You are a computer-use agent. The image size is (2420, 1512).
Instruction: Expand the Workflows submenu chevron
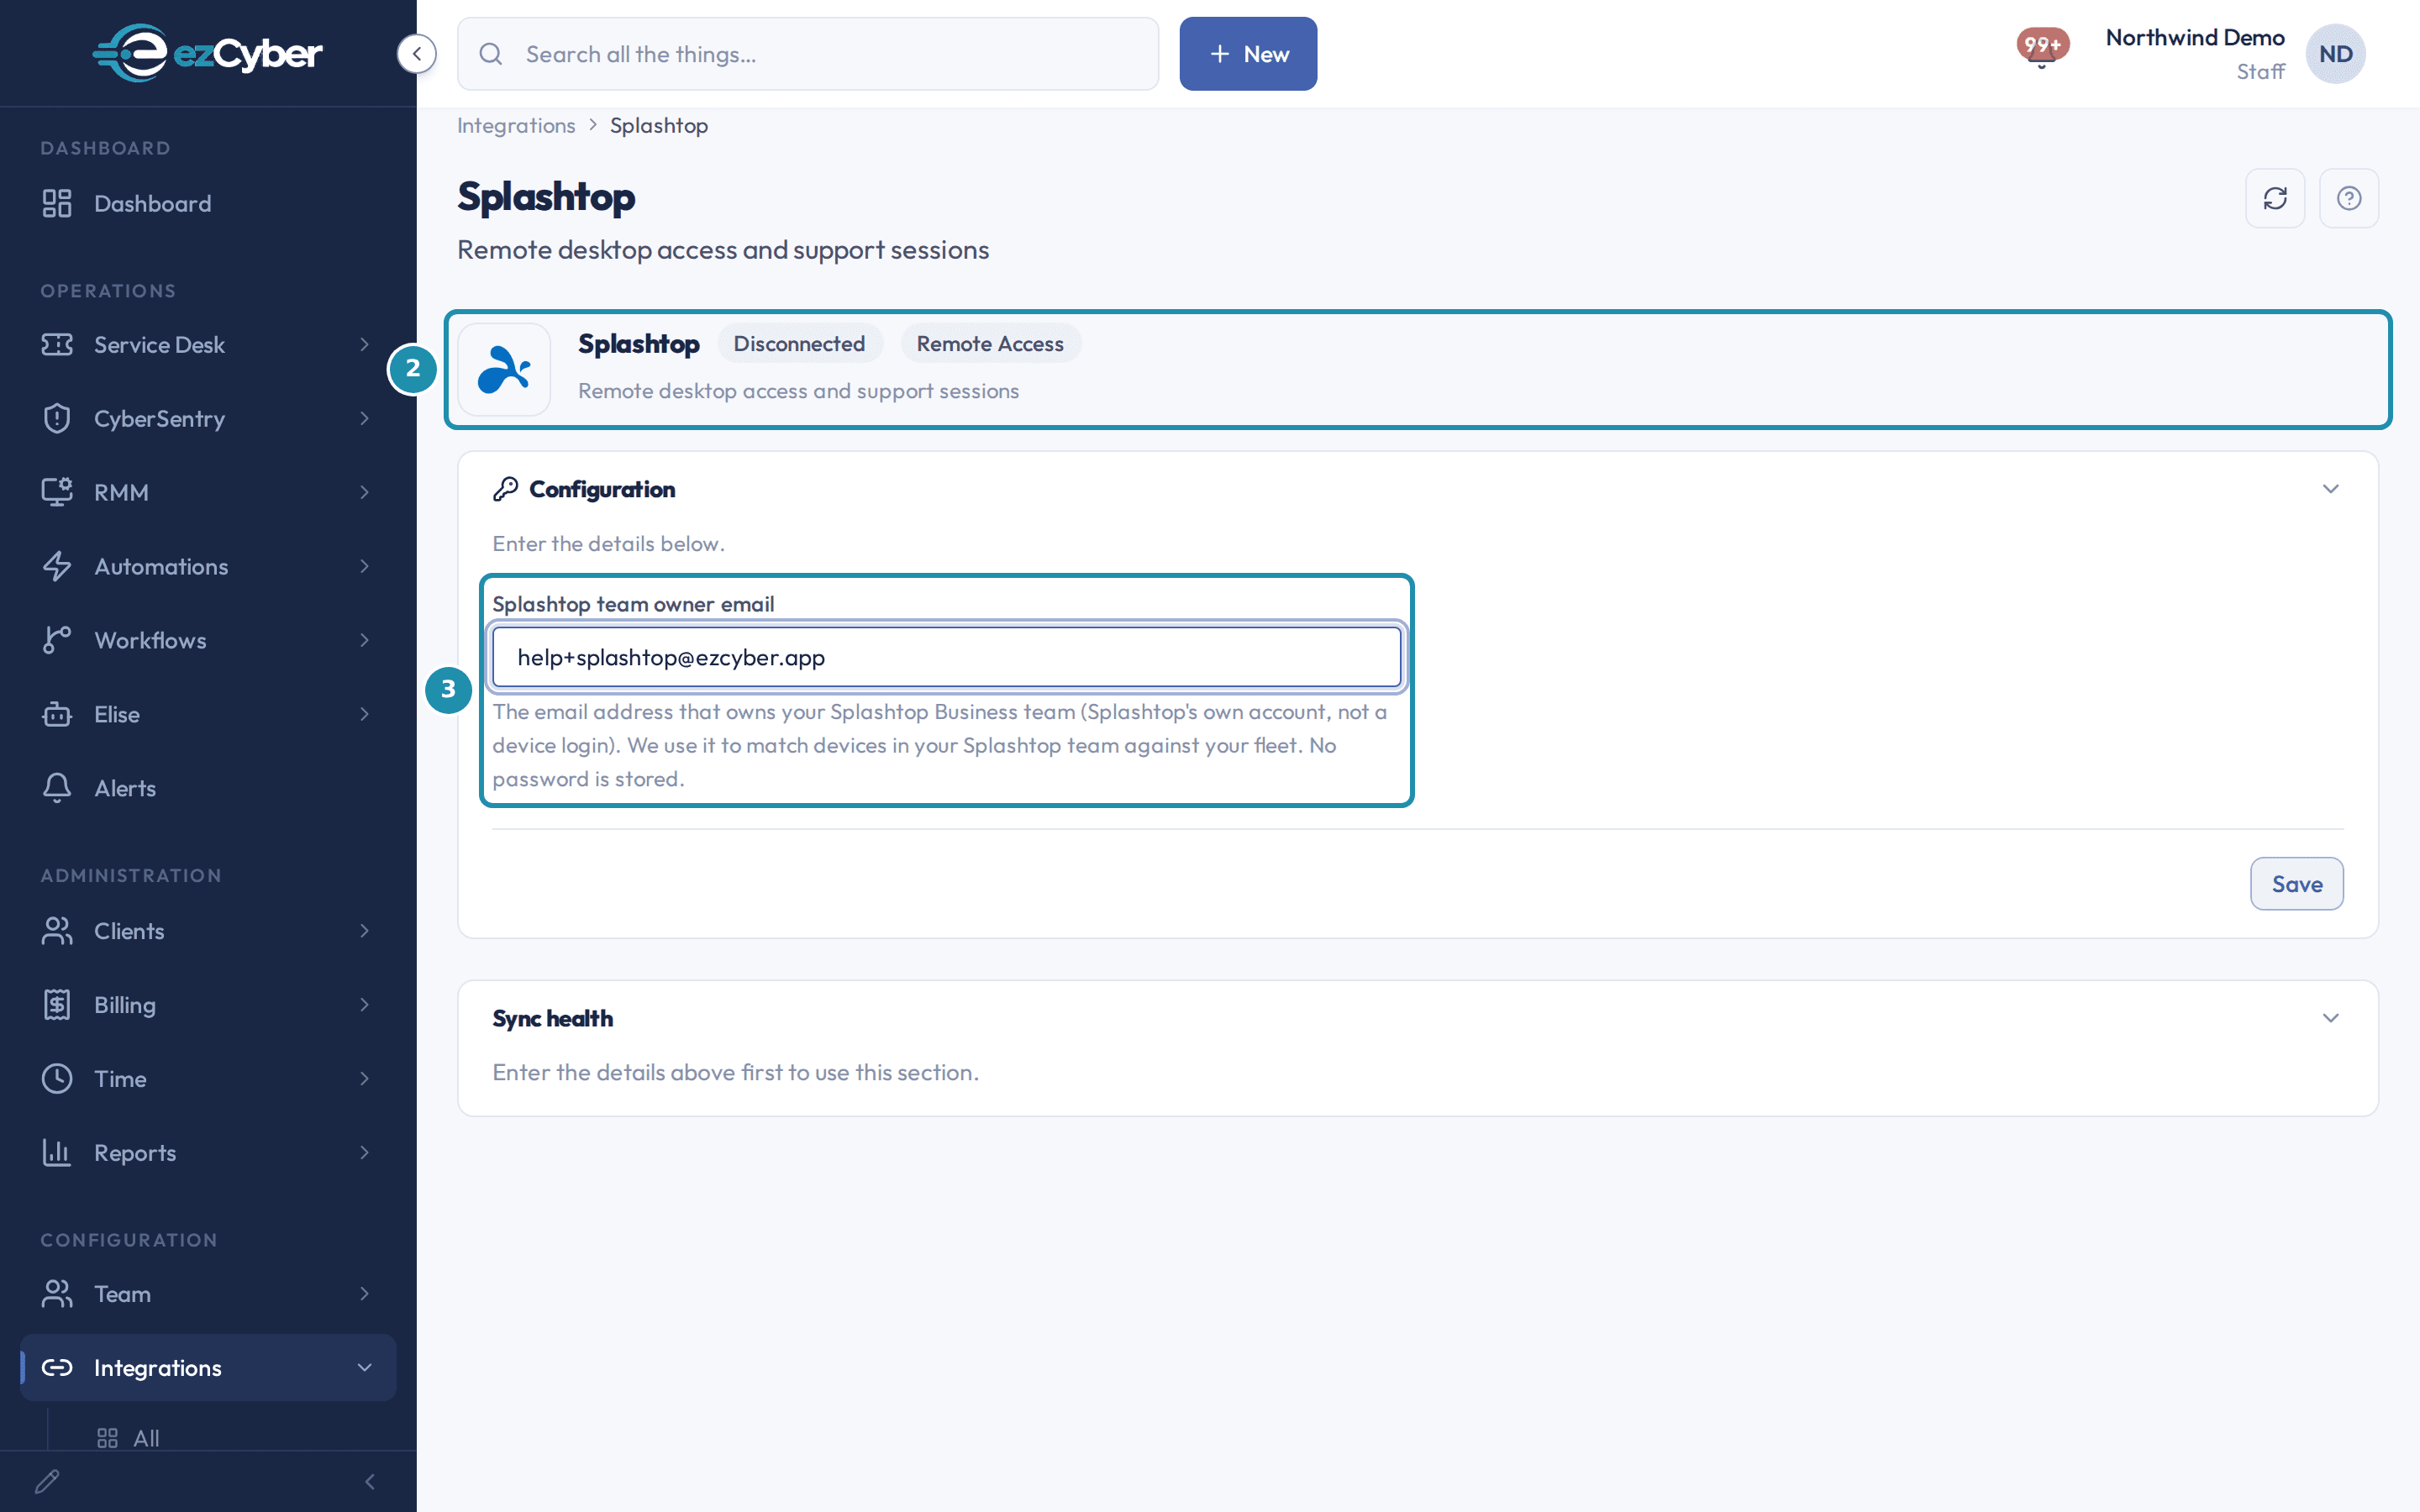(364, 640)
